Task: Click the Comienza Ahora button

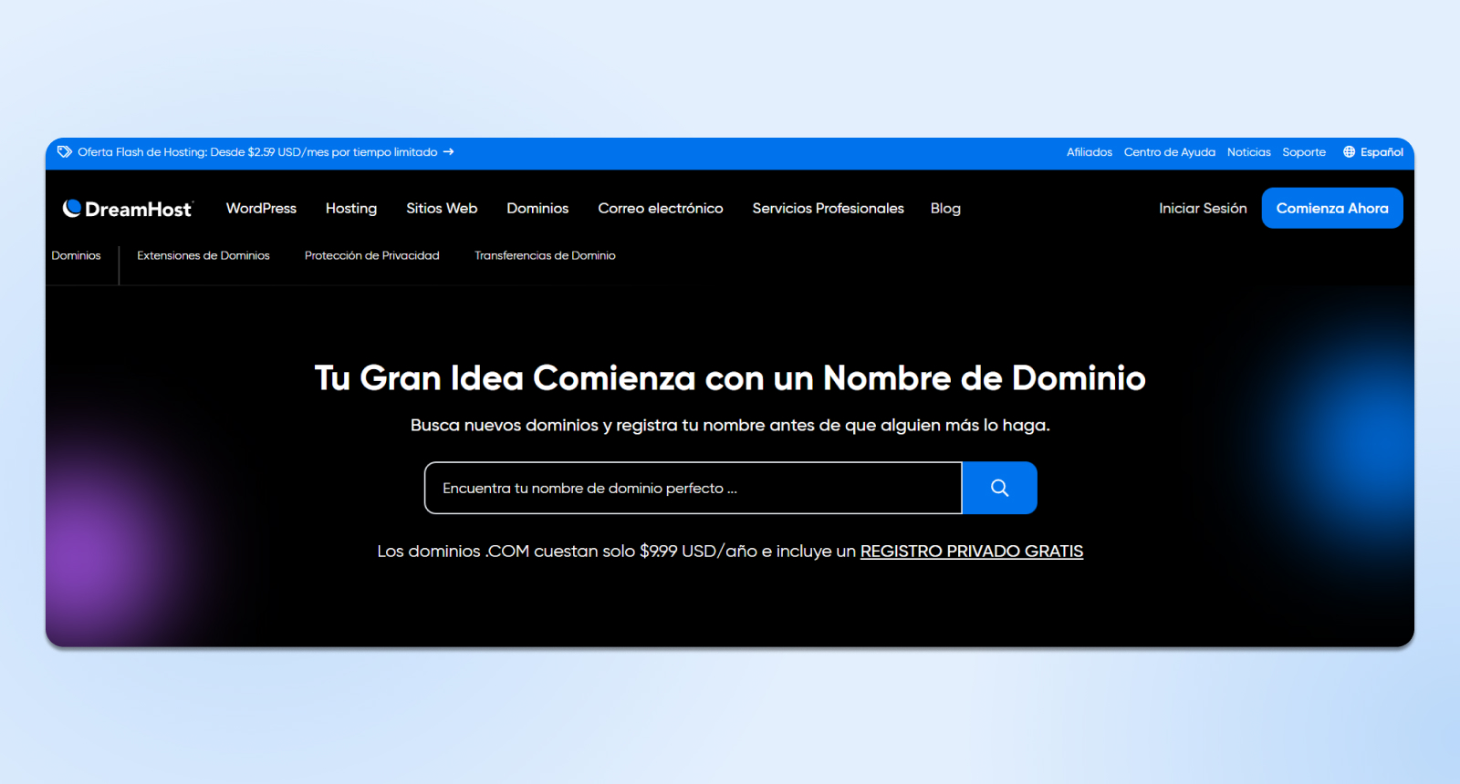Action: click(x=1332, y=208)
